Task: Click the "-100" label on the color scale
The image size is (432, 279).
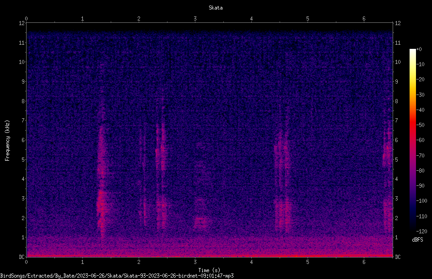Action: pyautogui.click(x=422, y=201)
